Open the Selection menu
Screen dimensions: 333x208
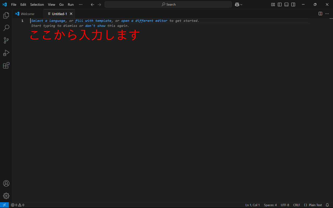pos(37,4)
